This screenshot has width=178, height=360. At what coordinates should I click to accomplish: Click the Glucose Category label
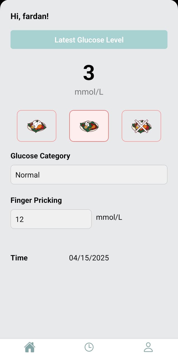tap(40, 156)
